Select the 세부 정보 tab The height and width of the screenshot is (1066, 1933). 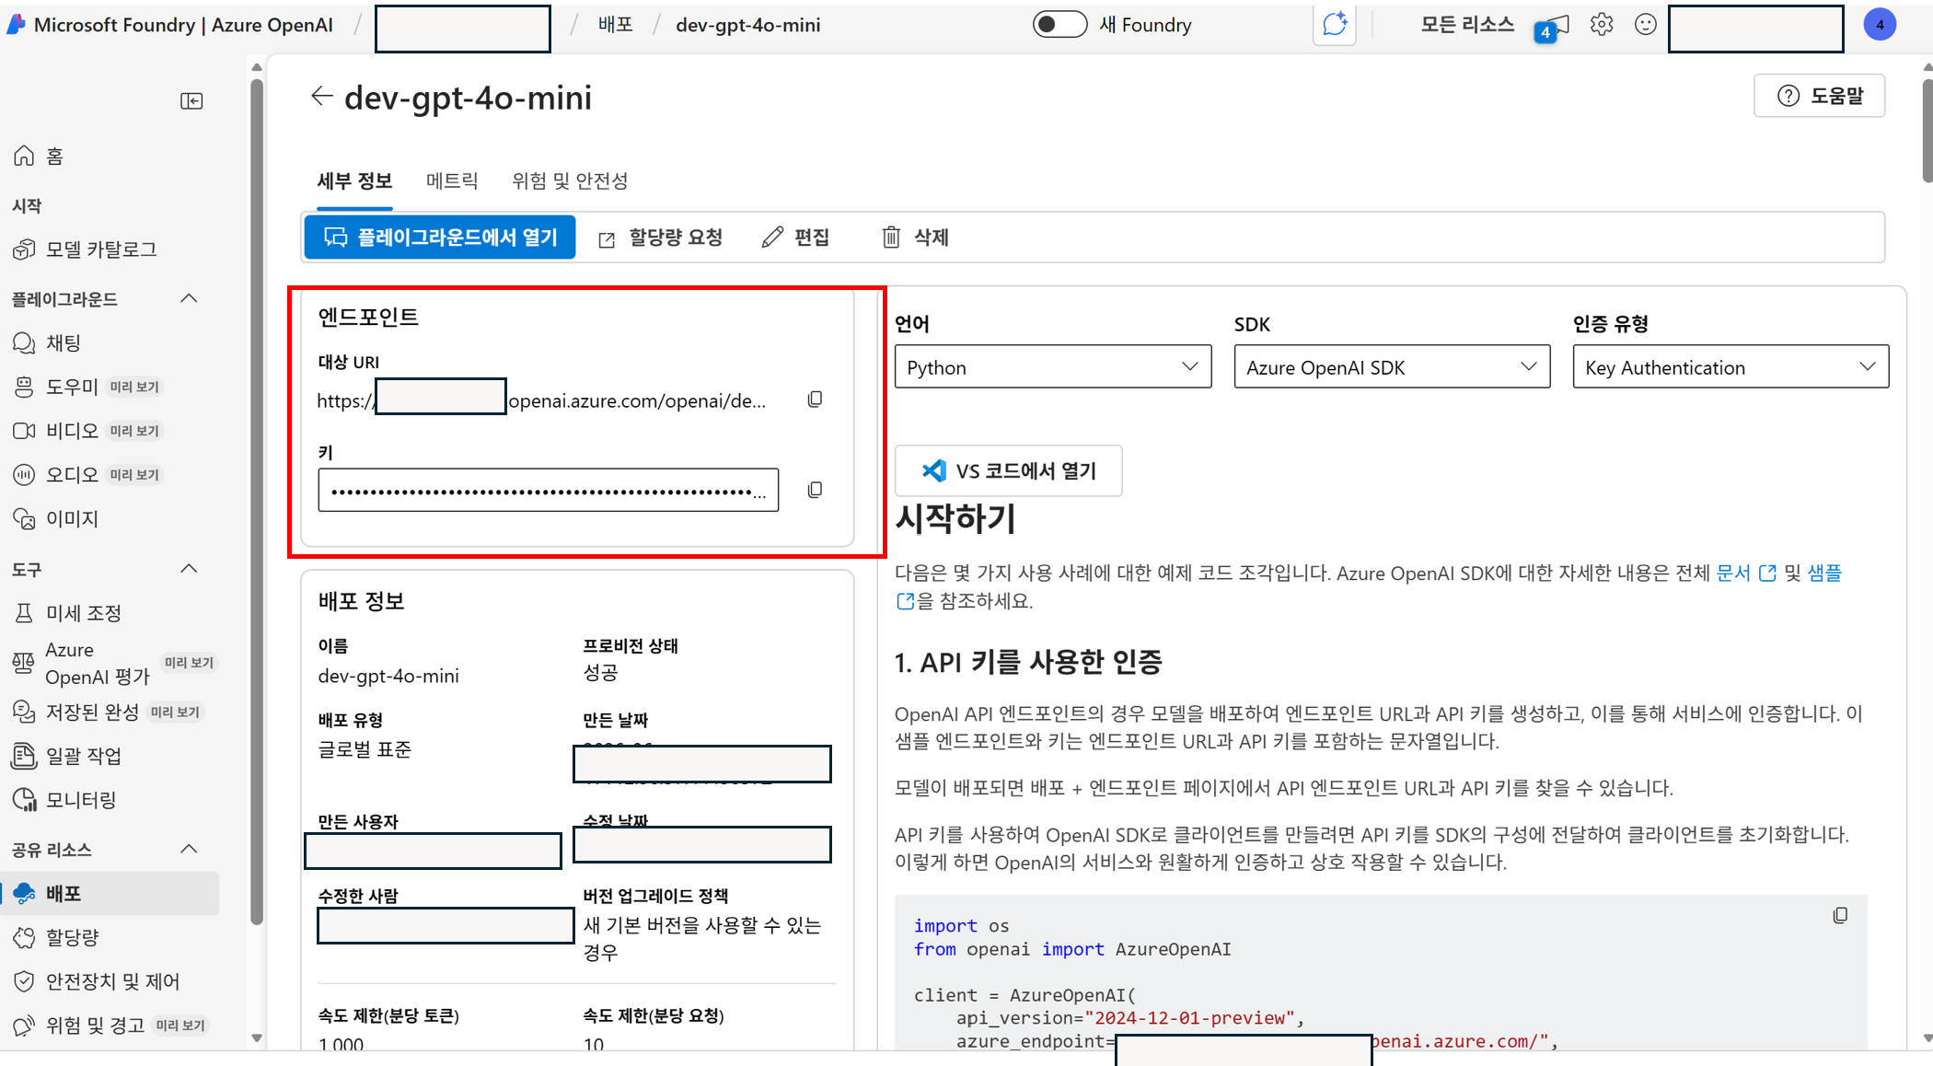pyautogui.click(x=354, y=181)
